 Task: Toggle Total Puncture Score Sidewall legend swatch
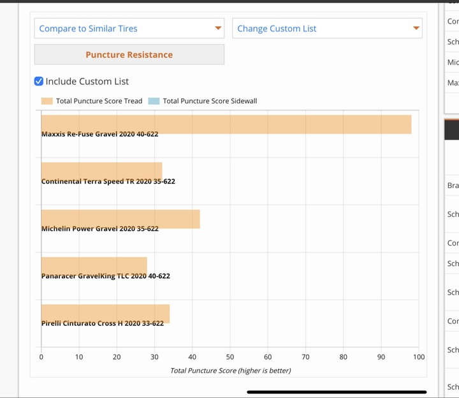point(154,101)
